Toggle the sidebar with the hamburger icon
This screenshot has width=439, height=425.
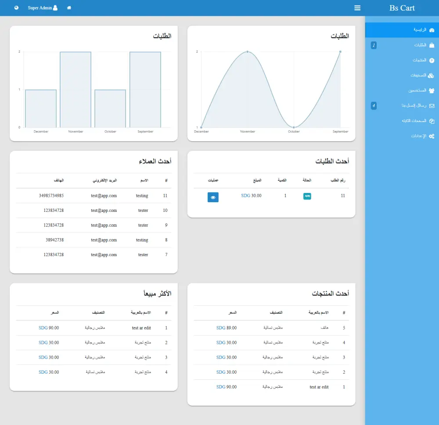click(357, 7)
